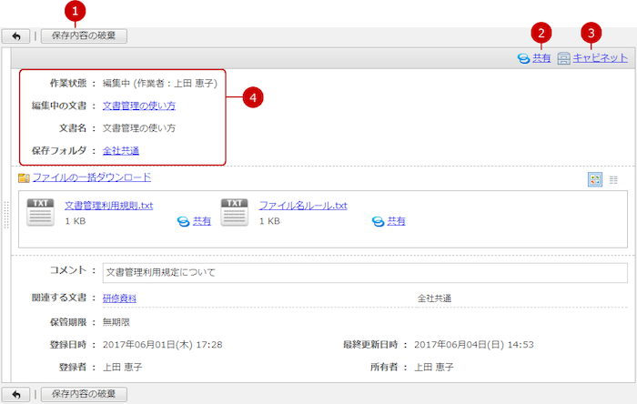Click the TXT icon for 文書管理利用規則.txt

pos(41,213)
